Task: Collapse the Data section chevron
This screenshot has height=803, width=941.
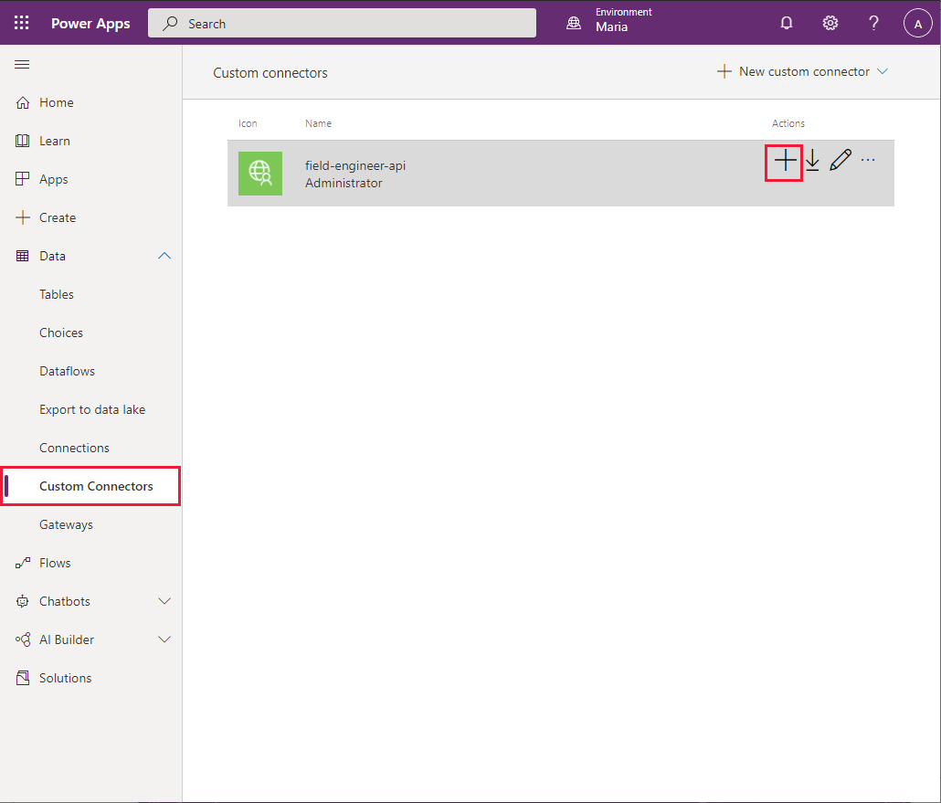Action: [164, 257]
